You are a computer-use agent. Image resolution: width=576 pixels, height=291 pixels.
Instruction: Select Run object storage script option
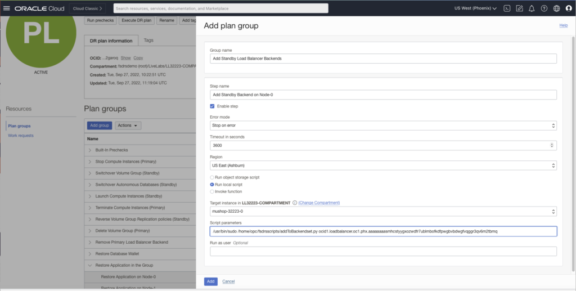pyautogui.click(x=213, y=177)
